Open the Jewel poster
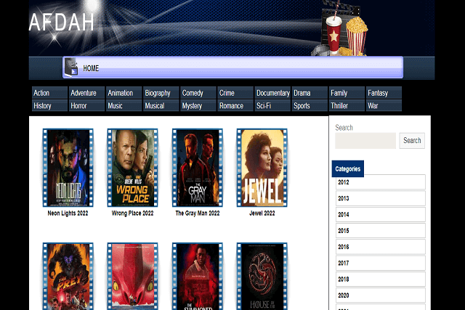 point(262,168)
